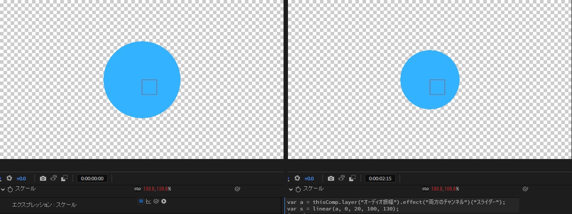Click the 0:00:00:00 timecode field
Screen dimensions: 572x214
(92, 178)
